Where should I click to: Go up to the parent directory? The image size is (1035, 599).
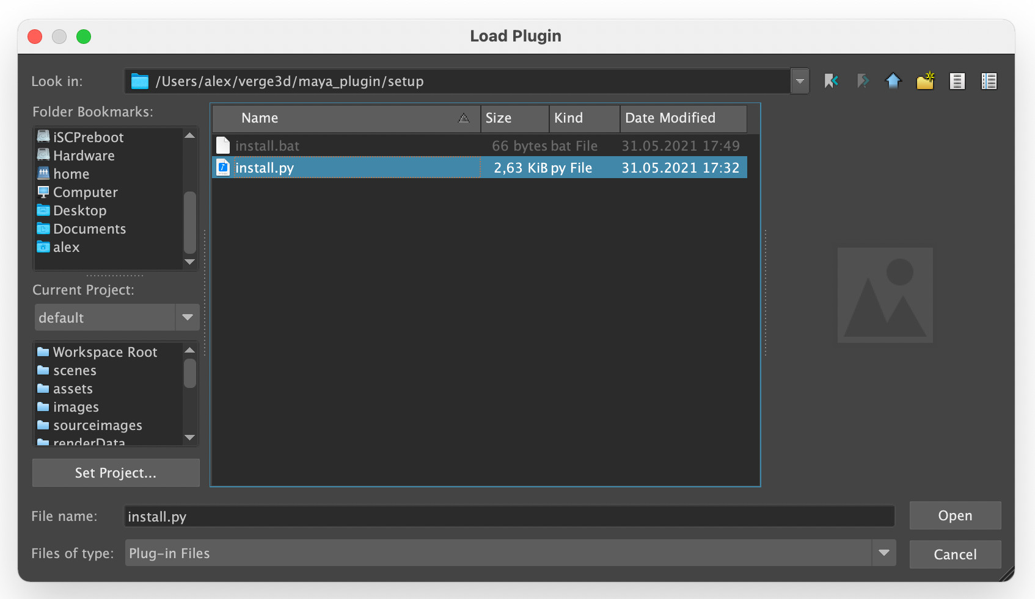[893, 81]
